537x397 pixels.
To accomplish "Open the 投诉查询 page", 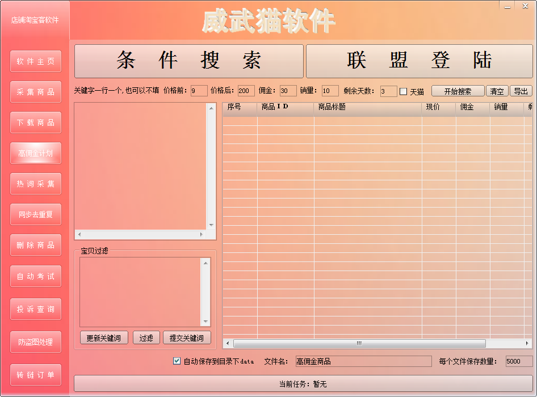I will 36,309.
